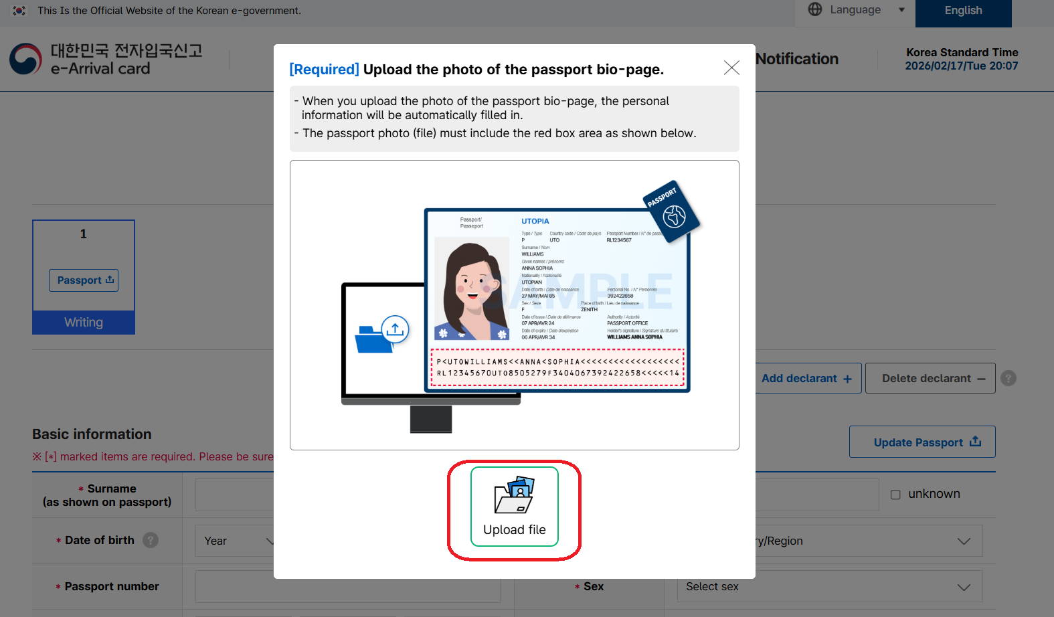Click the Writing tab of declarant 1
This screenshot has width=1054, height=617.
click(x=84, y=323)
